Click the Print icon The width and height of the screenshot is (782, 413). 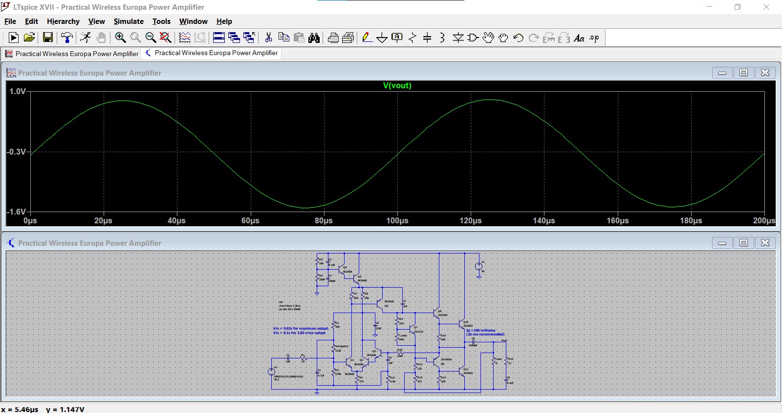coord(348,38)
